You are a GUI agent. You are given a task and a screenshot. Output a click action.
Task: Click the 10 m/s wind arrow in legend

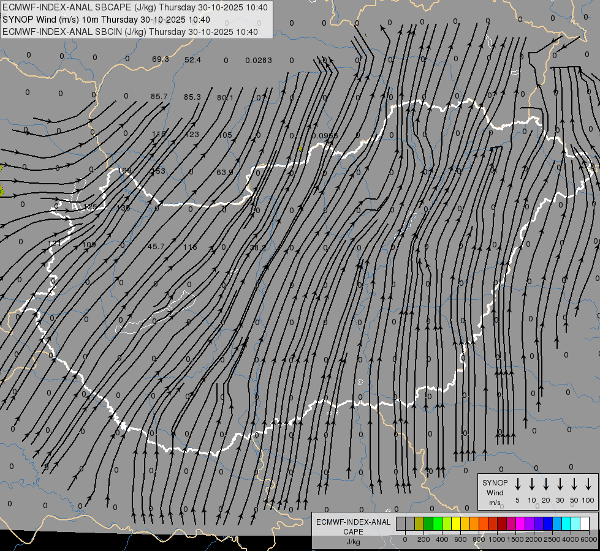point(532,484)
